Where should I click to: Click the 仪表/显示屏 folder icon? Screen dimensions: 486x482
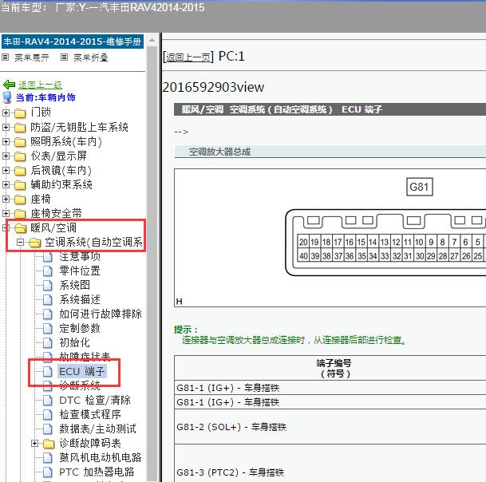20,156
